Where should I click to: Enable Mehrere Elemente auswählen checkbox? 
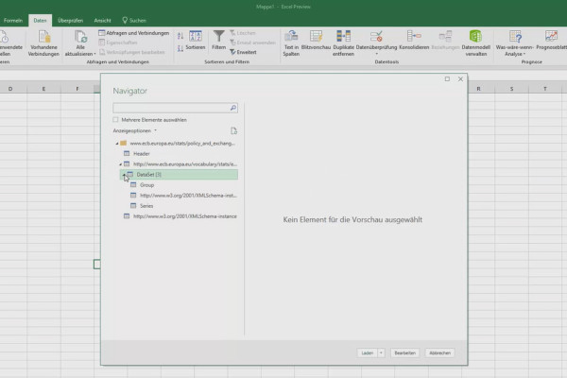pos(115,120)
